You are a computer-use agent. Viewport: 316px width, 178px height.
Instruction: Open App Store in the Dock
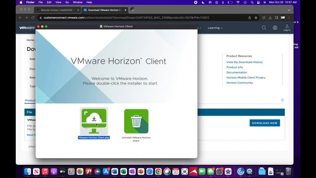tap(106, 172)
